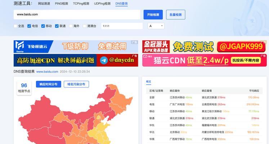The height and width of the screenshot is (144, 269).
Task: Click the 182.167ms average response value
Action: coord(253,132)
